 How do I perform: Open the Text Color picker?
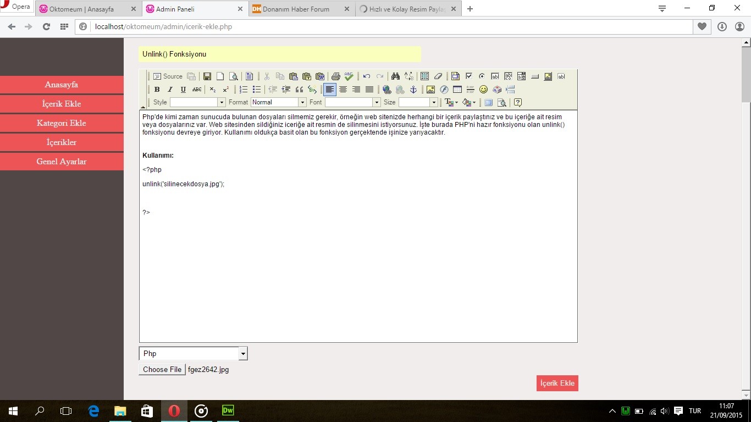click(x=451, y=102)
